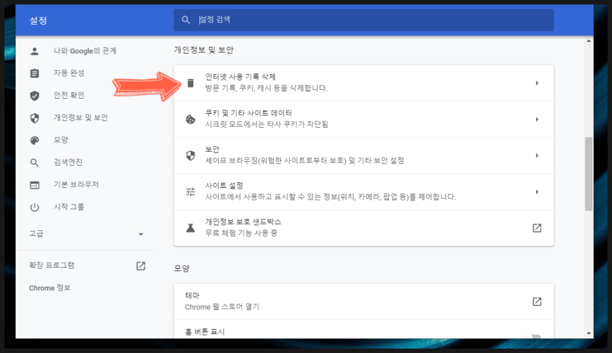
Task: Click the flask icon for 개인정보 보호 샌드박스
Action: (x=191, y=228)
